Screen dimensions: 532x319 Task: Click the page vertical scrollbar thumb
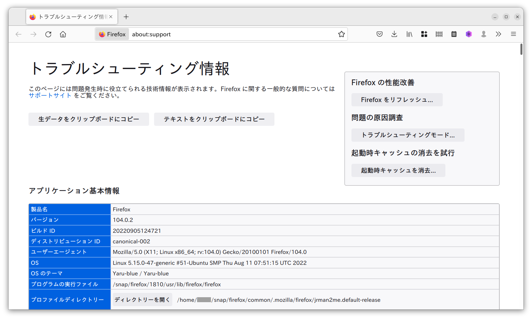tap(521, 49)
